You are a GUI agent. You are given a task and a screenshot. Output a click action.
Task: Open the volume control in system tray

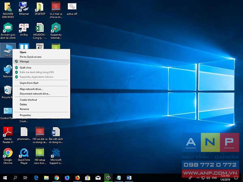208,178
